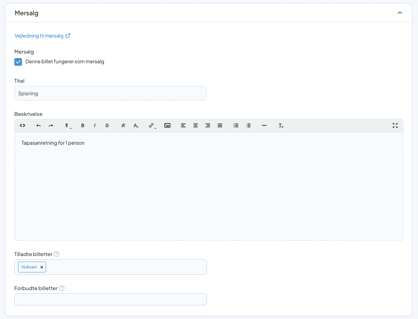418x319 pixels.
Task: Center align the description text
Action: [x=195, y=126]
